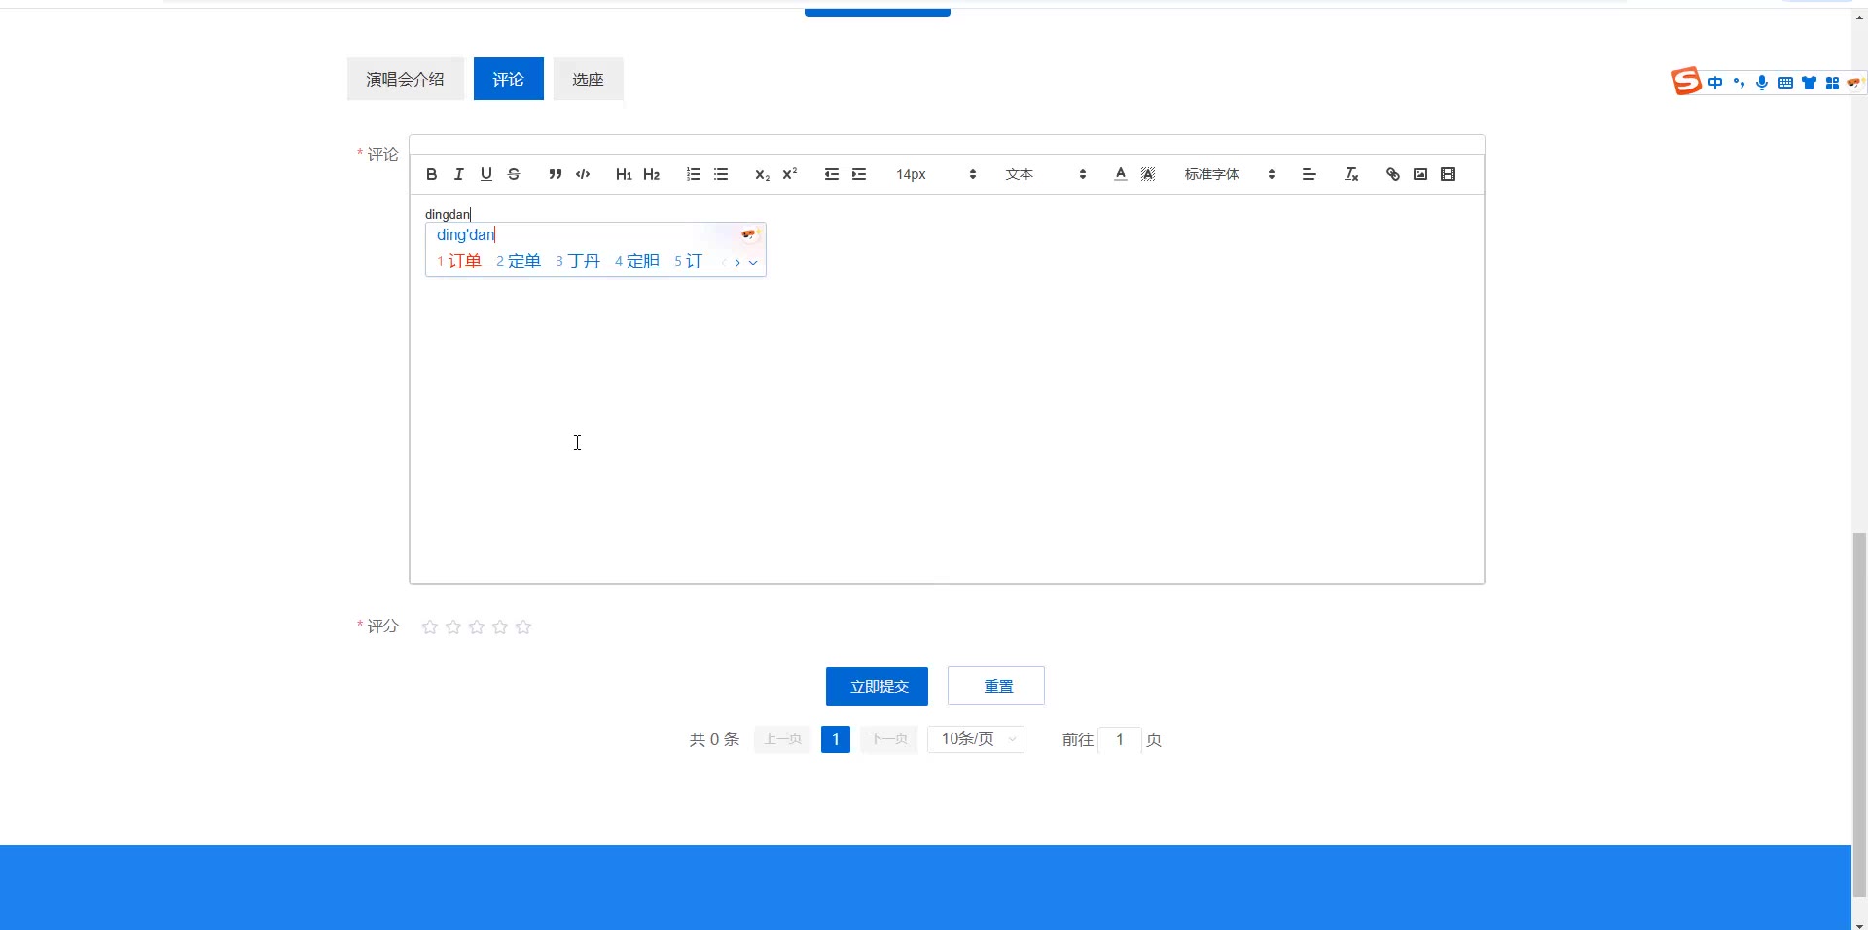Viewport: 1868px width, 930px height.
Task: Open the text background color picker
Action: (1148, 174)
